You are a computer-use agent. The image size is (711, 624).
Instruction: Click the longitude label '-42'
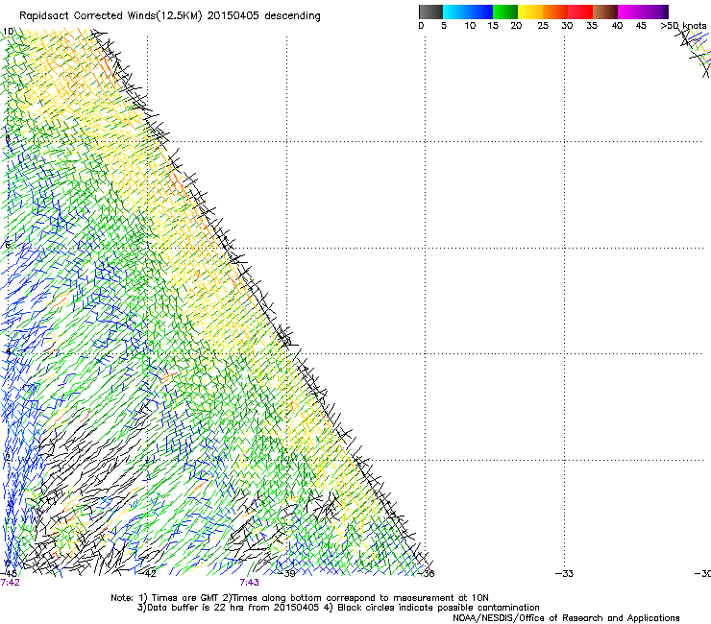click(148, 574)
